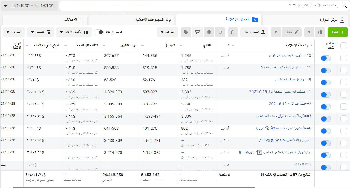Expand the التقارير dropdown
Screen dimensions: 350x188
point(14,32)
